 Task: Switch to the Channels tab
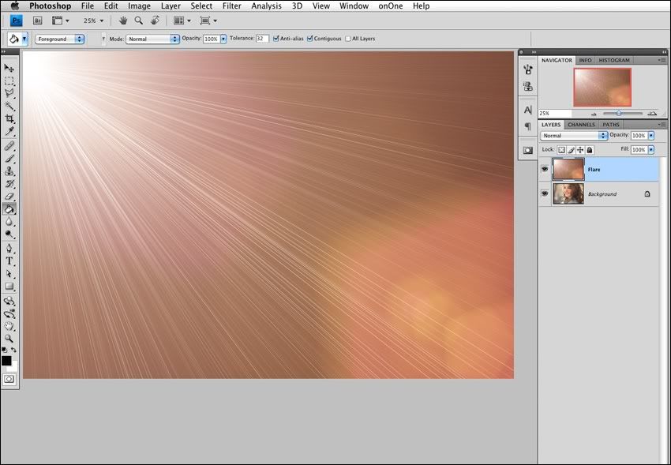click(x=581, y=125)
